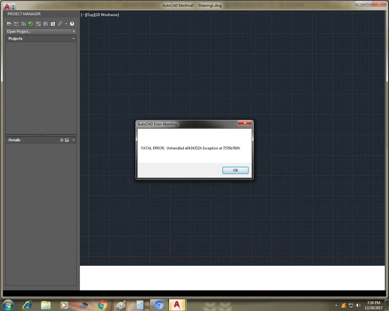Open Windows Explorer from the taskbar
Viewport: 389px width, 311px height.
(46, 305)
